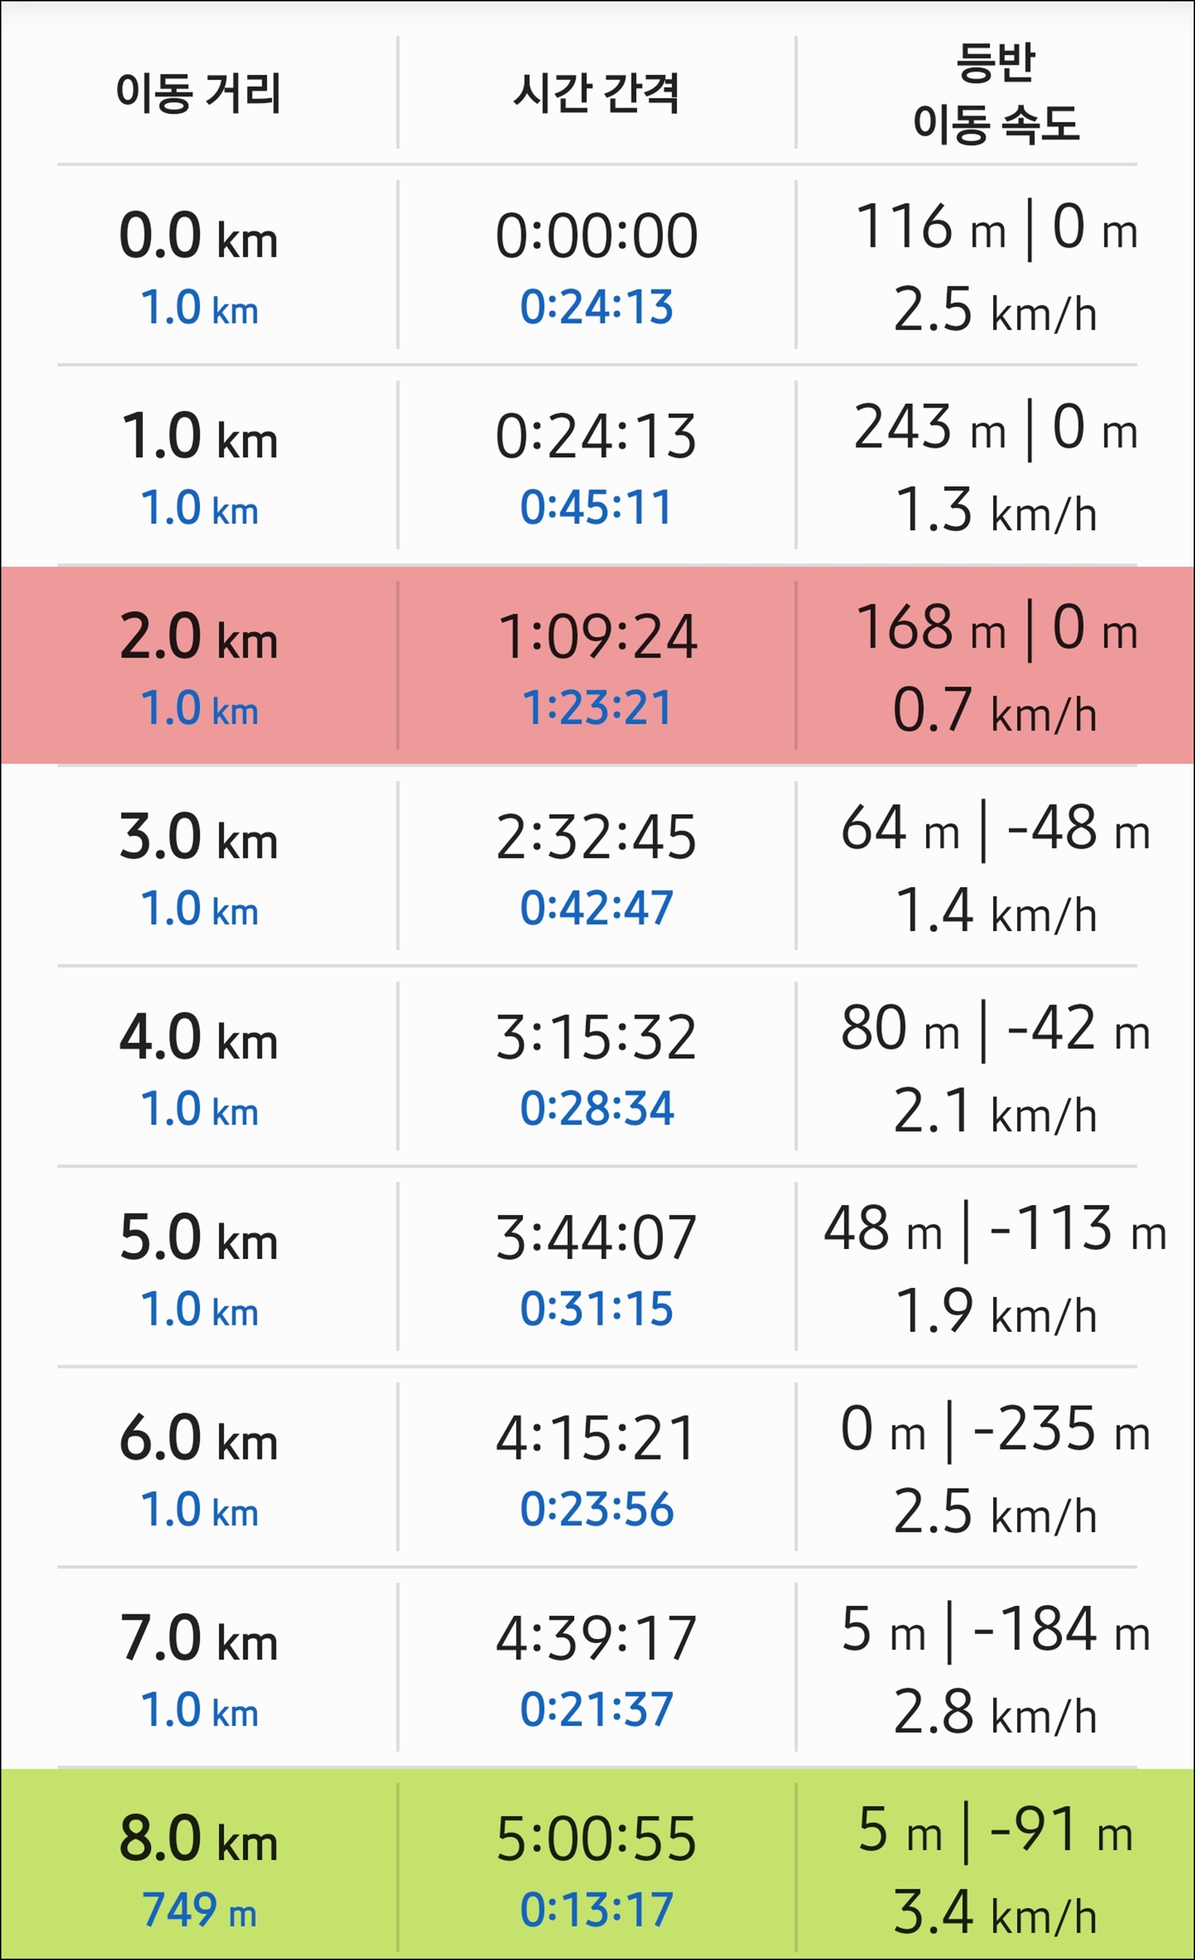Tap the 2.8 km/h speed value
The image size is (1195, 1960).
click(996, 1712)
